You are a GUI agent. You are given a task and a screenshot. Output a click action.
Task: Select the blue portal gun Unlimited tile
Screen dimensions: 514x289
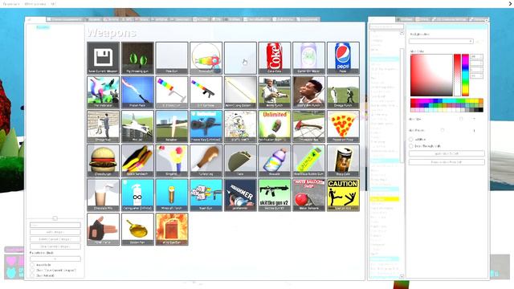(206, 126)
